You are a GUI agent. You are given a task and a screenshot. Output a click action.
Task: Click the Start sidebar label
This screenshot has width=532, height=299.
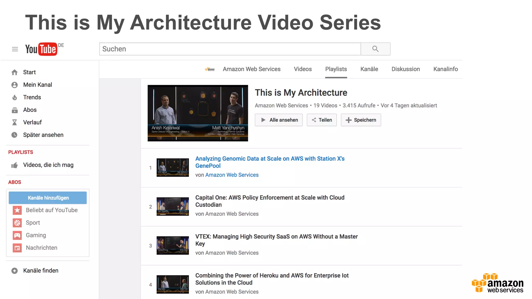coord(29,72)
